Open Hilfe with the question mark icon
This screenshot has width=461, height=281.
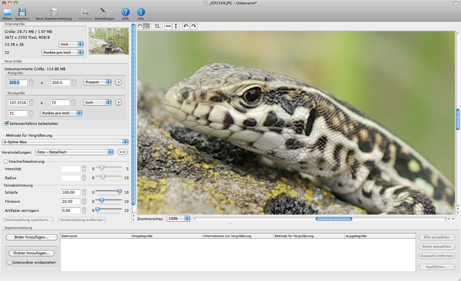pyautogui.click(x=125, y=12)
